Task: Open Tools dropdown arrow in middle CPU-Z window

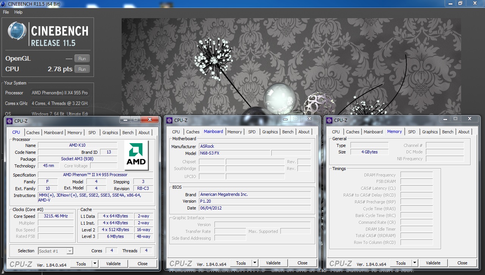Action: point(255,263)
